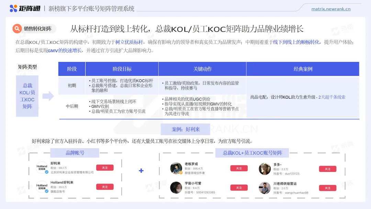Click the 宇宙小可爱 profile photo

176,188
